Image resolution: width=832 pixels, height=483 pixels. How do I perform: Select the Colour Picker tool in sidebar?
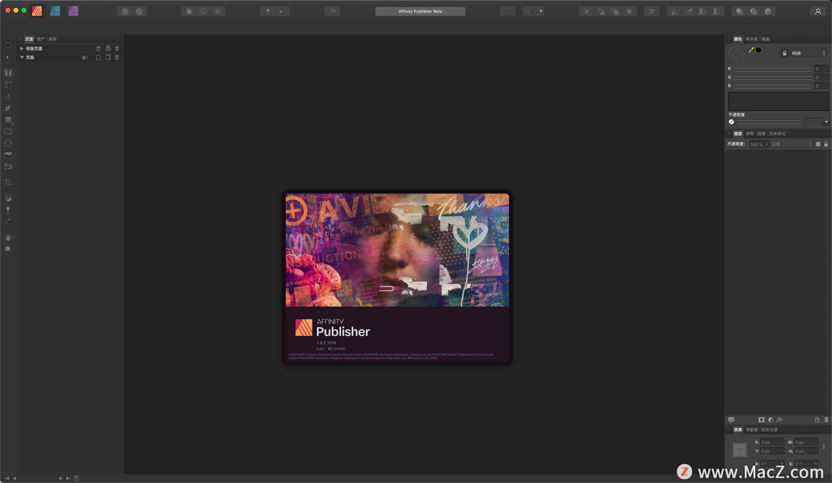(8, 222)
